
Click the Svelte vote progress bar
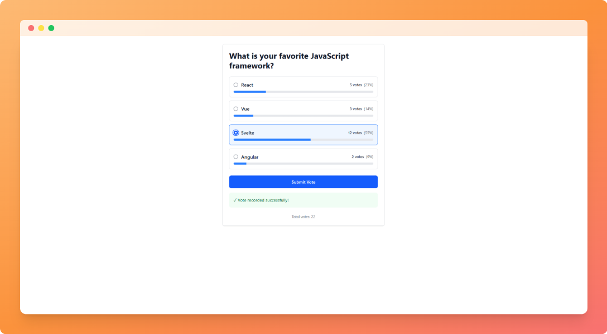(x=303, y=140)
